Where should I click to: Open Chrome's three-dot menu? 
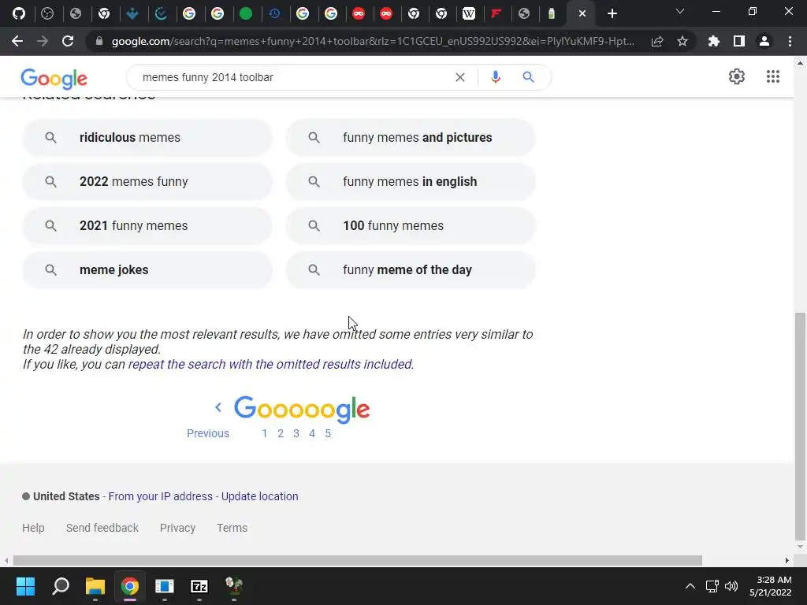790,41
